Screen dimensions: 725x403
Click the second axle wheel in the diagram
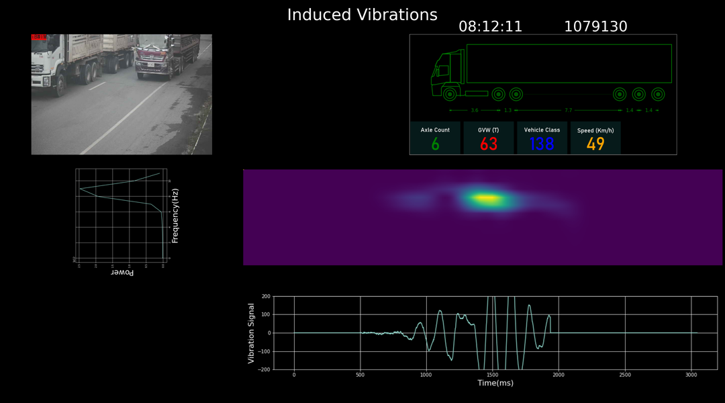pyautogui.click(x=498, y=95)
